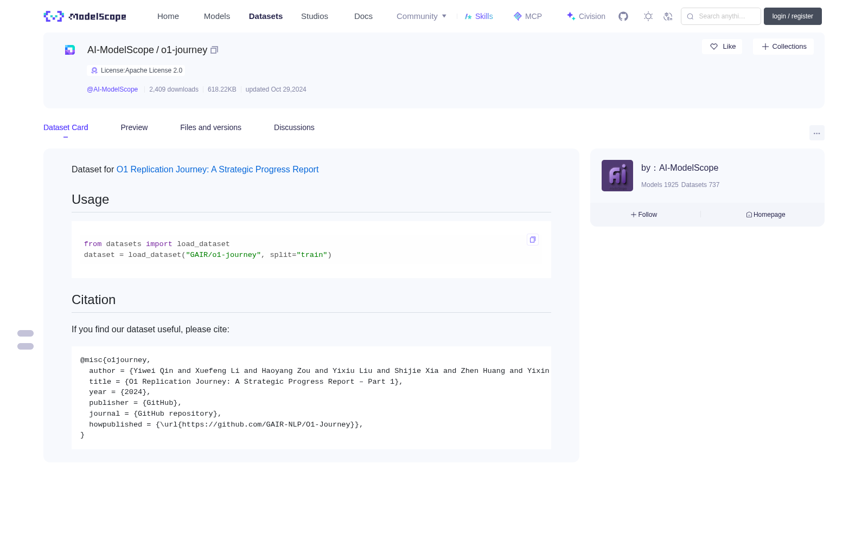This screenshot has height=542, width=868.
Task: Like the o1-journey dataset
Action: point(722,47)
